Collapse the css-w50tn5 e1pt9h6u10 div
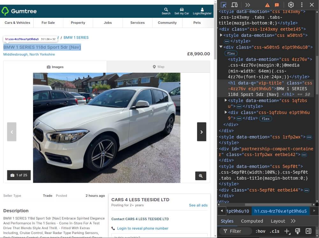 tap(221, 47)
